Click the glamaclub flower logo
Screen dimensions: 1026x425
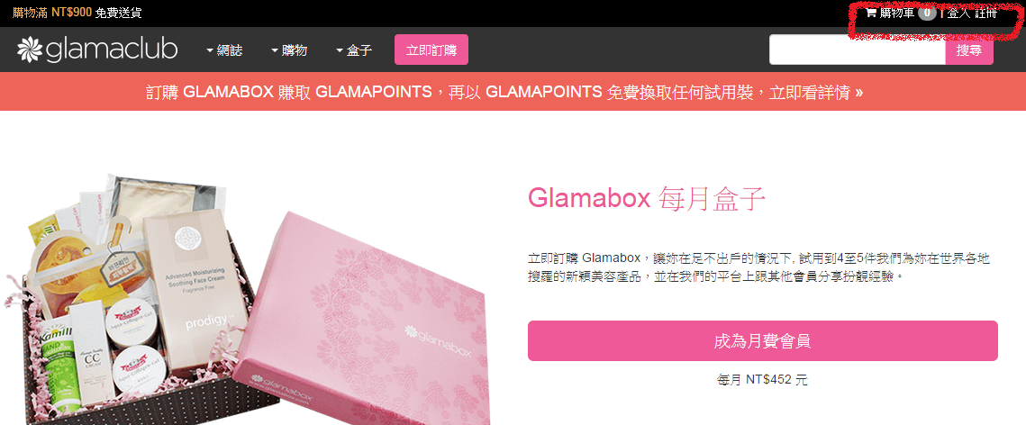(x=30, y=50)
